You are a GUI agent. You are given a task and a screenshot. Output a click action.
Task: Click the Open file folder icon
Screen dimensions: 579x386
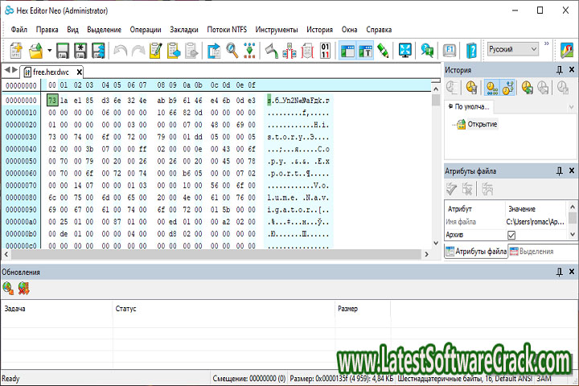[x=36, y=51]
